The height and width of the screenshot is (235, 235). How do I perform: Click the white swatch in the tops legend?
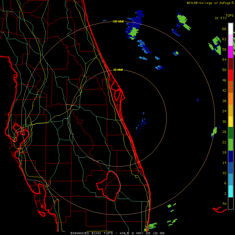pos(231,29)
